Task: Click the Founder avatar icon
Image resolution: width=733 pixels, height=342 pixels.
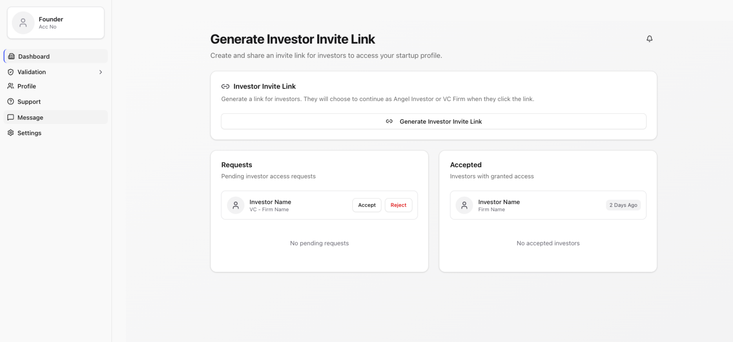Action: pos(23,23)
